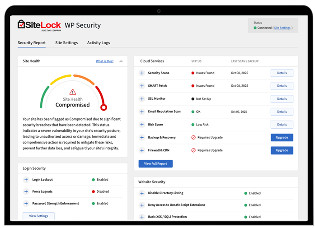Click the 'WP Security' title text
This screenshot has height=228, width=315.
click(x=83, y=25)
